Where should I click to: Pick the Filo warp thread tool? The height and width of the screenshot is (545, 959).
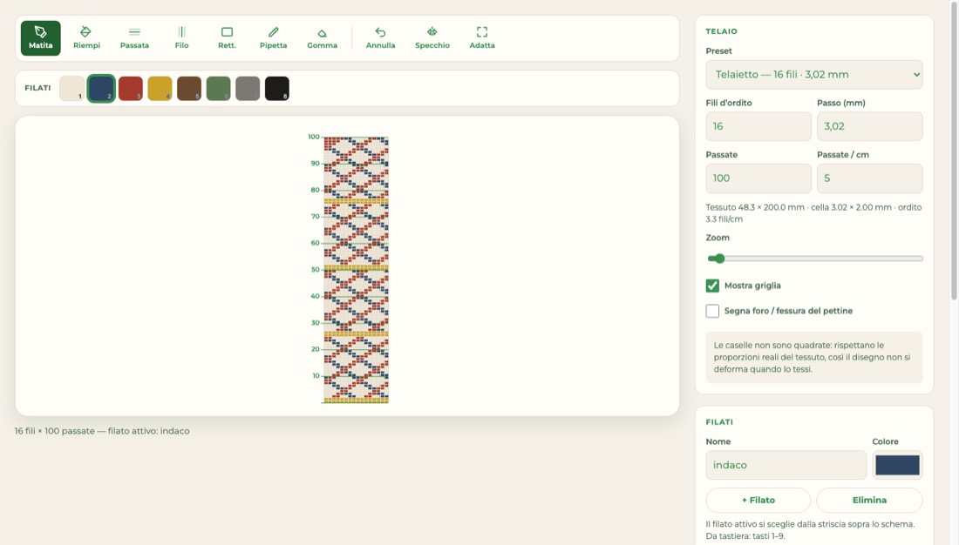pyautogui.click(x=181, y=38)
